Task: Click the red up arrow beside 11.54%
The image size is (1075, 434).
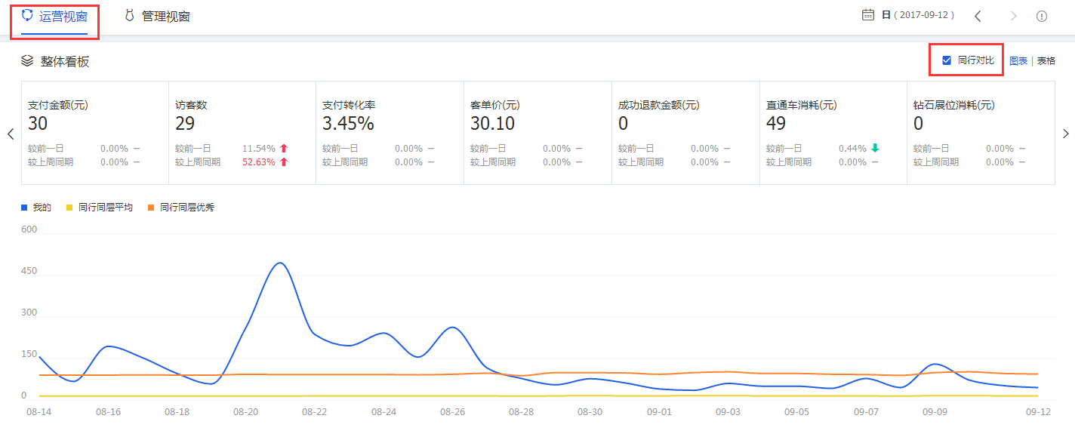Action: click(x=284, y=149)
